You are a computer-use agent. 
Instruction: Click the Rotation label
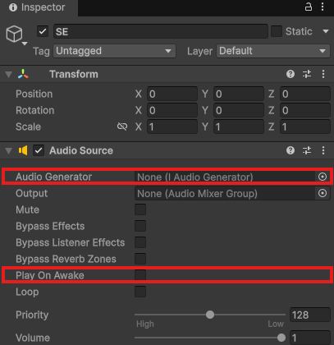(34, 110)
